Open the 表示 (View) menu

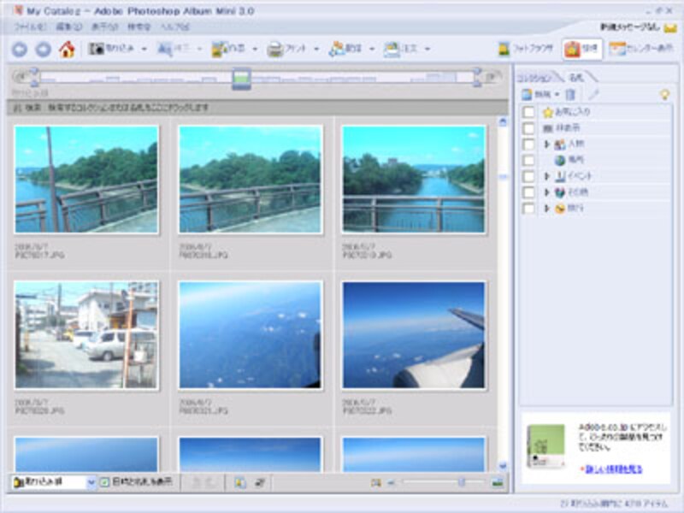coord(104,27)
